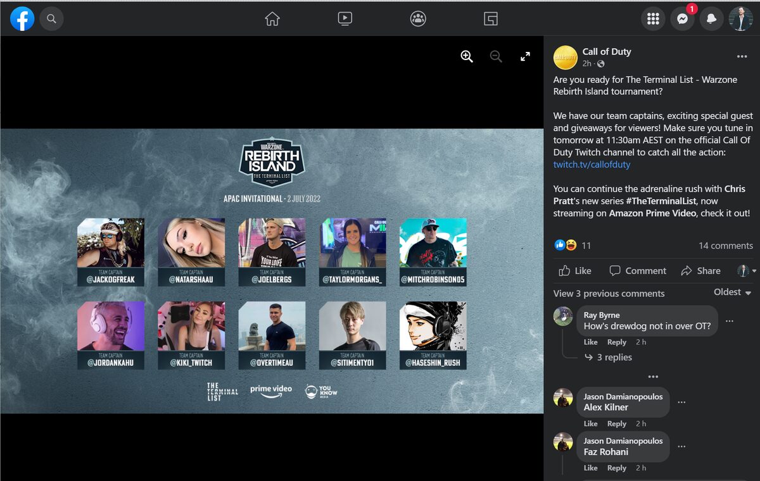Image resolution: width=760 pixels, height=481 pixels.
Task: Open the notifications bell
Action: pos(712,19)
